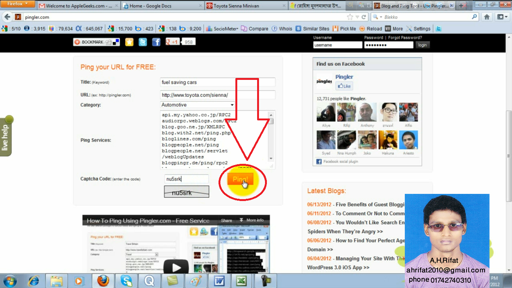Click the Ping Services scroll down arrow
Viewport: 512px width, 288px height.
click(x=271, y=159)
